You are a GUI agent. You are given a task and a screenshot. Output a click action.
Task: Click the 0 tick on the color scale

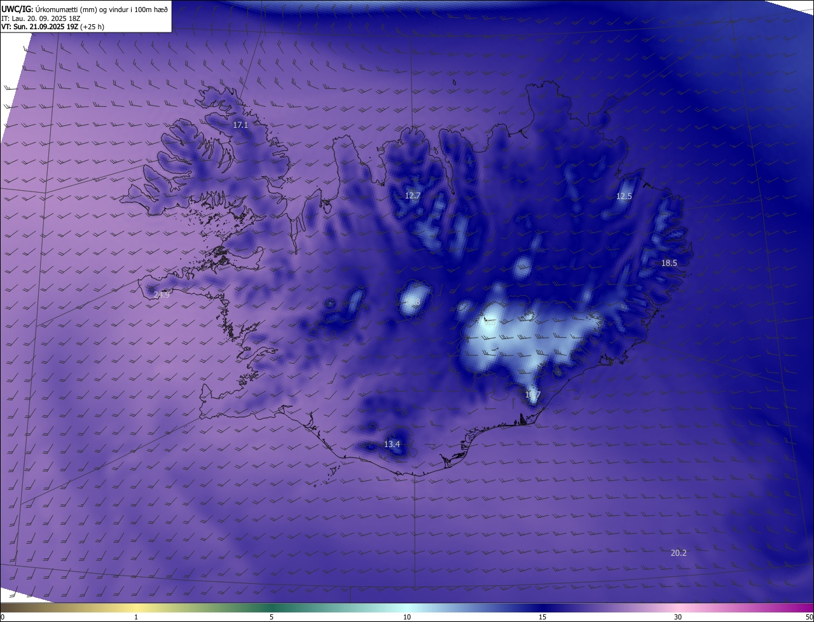tap(3, 617)
